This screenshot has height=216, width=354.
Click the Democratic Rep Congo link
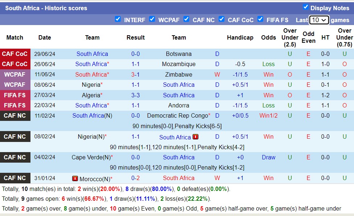click(x=177, y=115)
